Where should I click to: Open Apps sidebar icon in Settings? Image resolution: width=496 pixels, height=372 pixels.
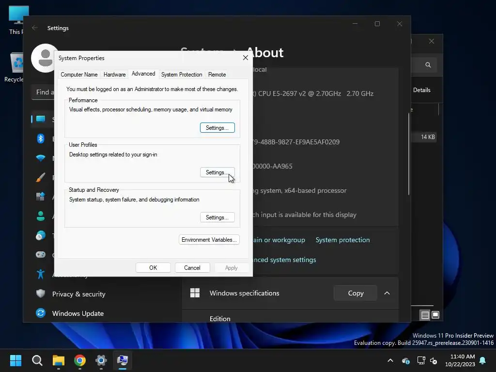tap(41, 197)
